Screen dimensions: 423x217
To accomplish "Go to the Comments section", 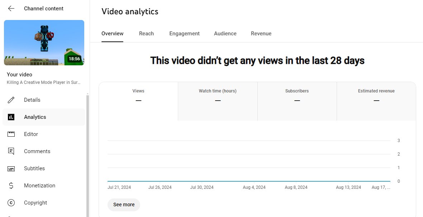I will (44, 151).
